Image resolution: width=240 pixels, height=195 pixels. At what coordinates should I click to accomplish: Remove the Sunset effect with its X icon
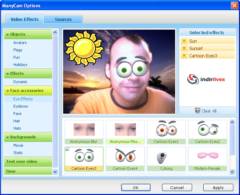184,48
